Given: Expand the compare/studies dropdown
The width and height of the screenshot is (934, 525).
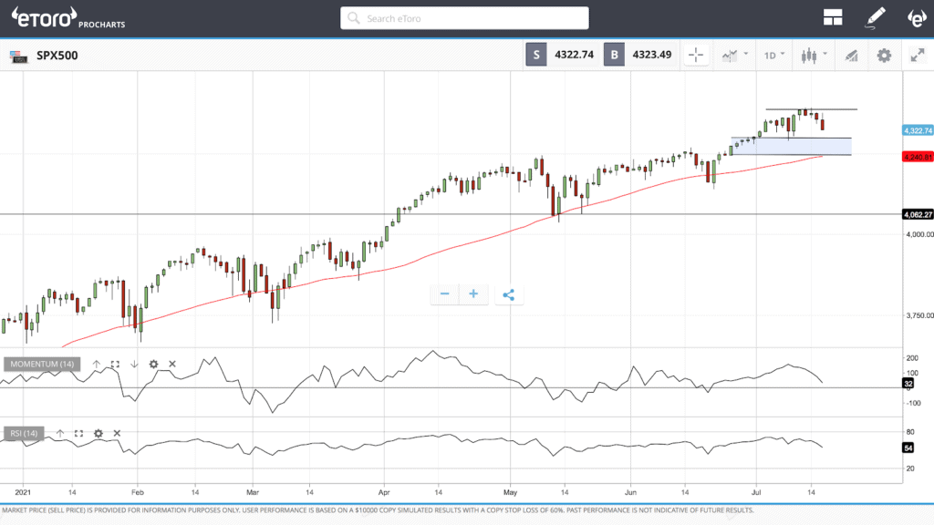Looking at the screenshot, I should tap(734, 55).
